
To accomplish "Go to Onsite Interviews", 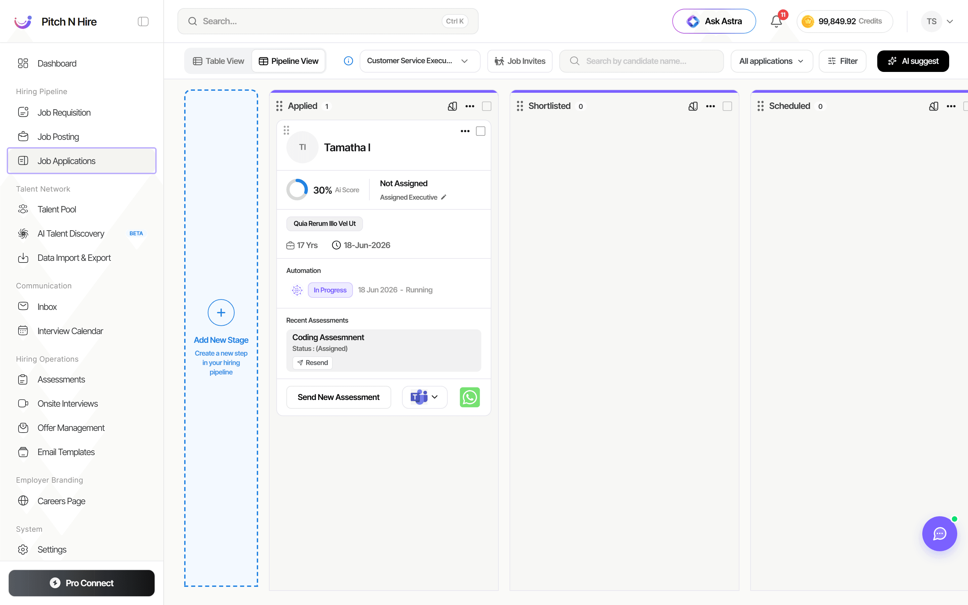I will point(82,403).
